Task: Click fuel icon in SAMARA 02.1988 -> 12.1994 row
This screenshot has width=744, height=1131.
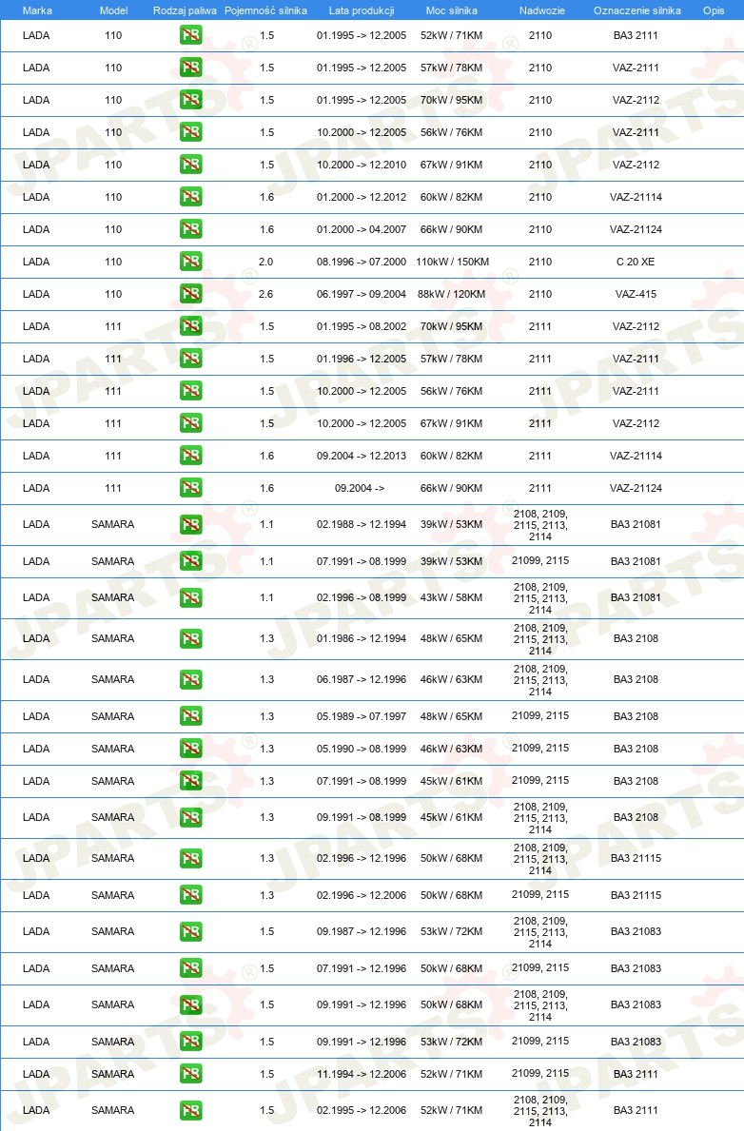Action: point(190,524)
